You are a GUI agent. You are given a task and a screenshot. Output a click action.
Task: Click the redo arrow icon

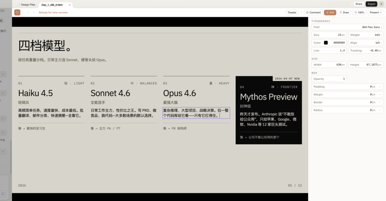34,12
